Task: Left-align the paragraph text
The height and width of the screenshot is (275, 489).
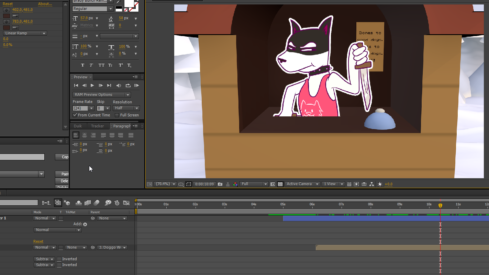Action: 76,135
